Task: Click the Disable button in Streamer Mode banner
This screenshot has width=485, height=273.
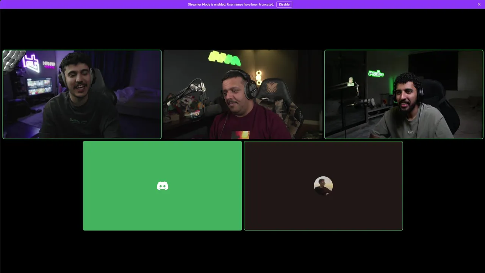Action: [284, 5]
